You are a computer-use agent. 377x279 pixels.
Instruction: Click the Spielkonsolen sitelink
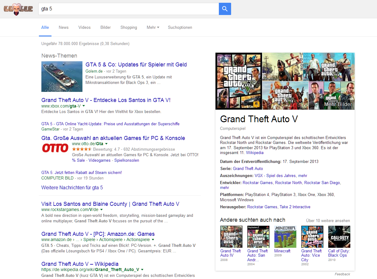pos(127,160)
